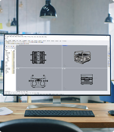Toggle the 端点 (End) osnap checkbox
The width and height of the screenshot is (114, 132).
click(x=6, y=93)
